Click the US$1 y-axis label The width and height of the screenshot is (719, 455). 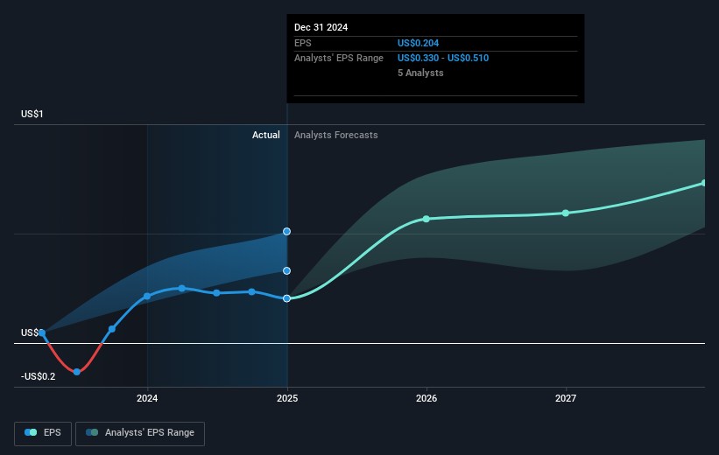pos(34,115)
